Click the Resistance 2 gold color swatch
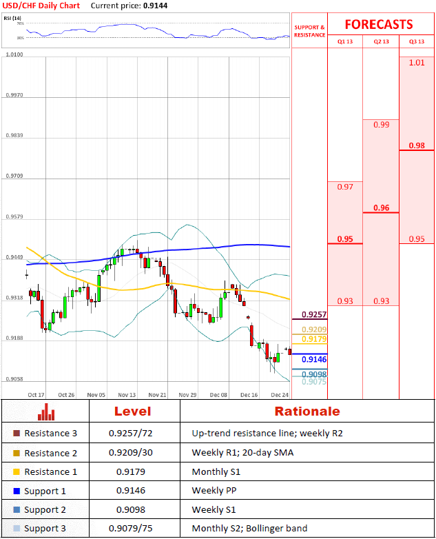Screen dimensions: 436x539 [x=17, y=453]
